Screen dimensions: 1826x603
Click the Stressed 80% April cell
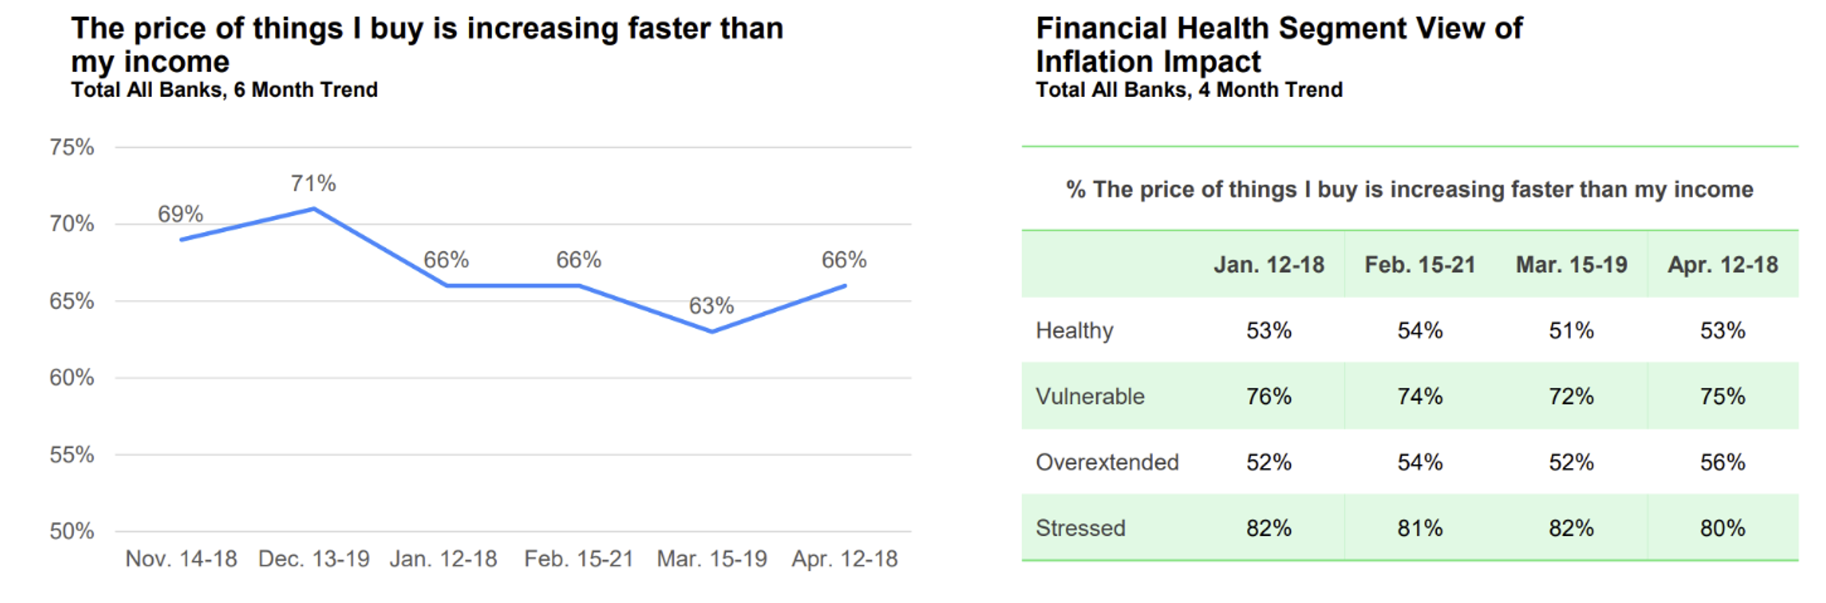point(1723,527)
